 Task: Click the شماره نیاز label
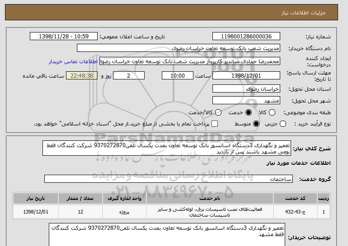coord(318,37)
